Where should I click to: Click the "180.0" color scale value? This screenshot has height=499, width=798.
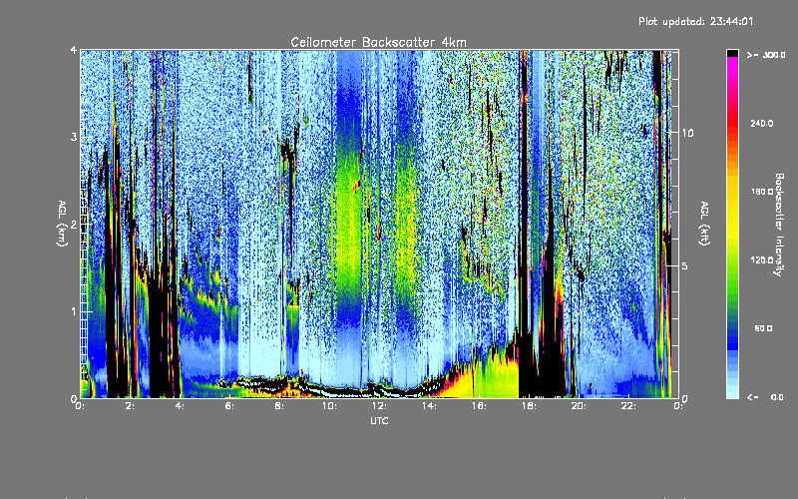coord(762,192)
